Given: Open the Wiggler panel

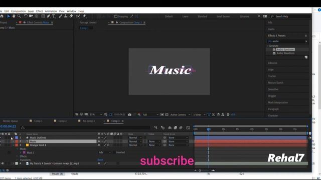Looking at the screenshot, I should click(272, 96).
